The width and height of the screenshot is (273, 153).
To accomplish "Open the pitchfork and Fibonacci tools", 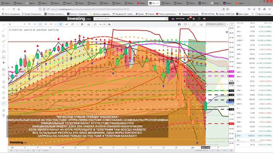I will pos(4,36).
